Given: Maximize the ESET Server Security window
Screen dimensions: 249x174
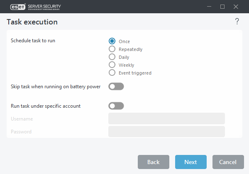Looking at the screenshot, I should point(222,7).
